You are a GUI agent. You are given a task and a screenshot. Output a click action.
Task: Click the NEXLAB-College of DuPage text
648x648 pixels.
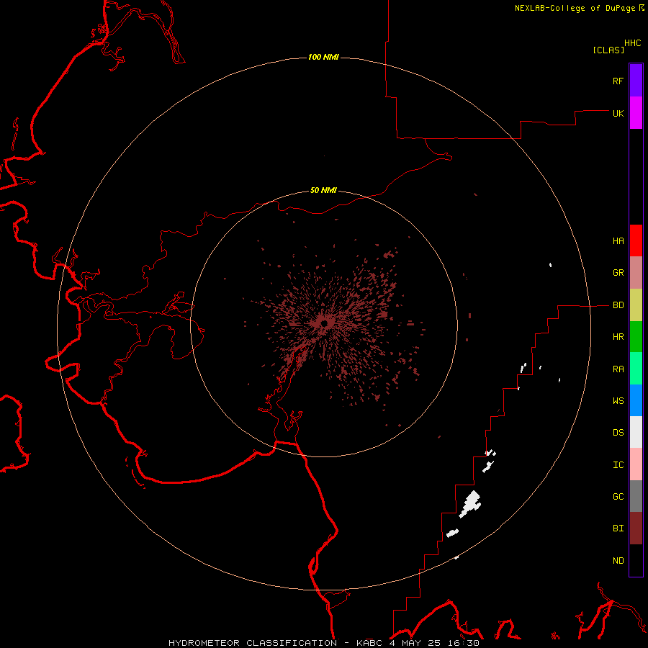[x=575, y=8]
